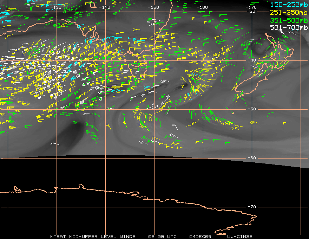Click the -170 longitude label

coord(251,7)
